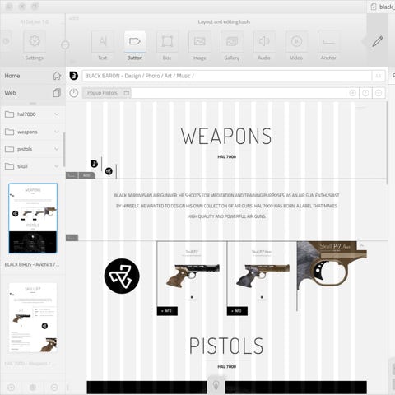Select the WEAPONS page thumbnail

[33, 218]
